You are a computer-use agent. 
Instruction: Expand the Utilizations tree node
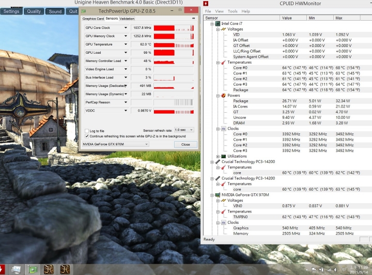218,156
